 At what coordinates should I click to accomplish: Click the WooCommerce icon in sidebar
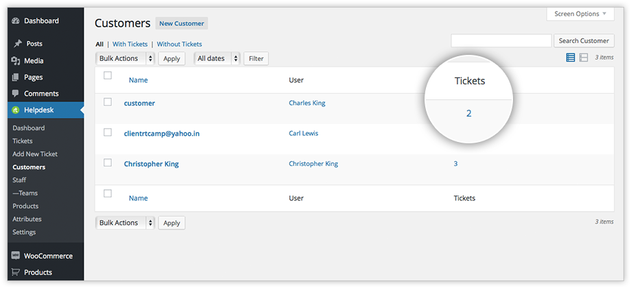coord(16,256)
